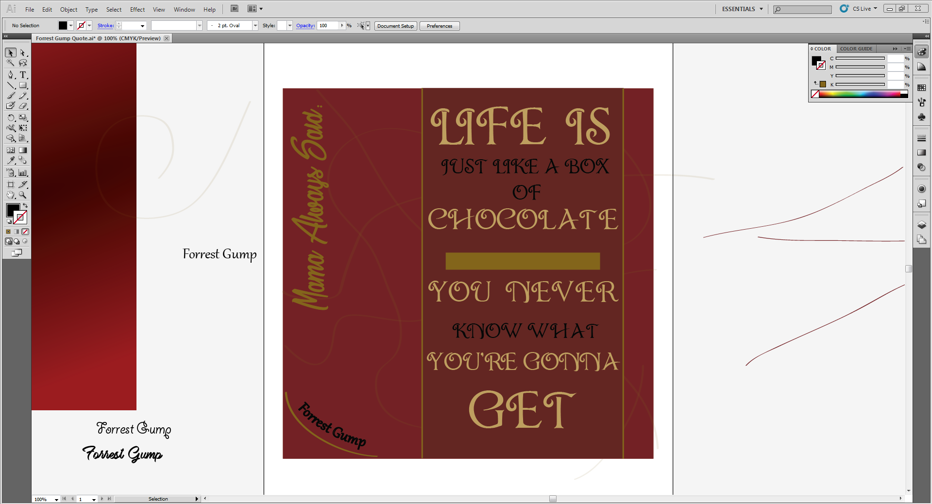Pick the Eyedropper tool
The height and width of the screenshot is (504, 932).
pyautogui.click(x=11, y=161)
